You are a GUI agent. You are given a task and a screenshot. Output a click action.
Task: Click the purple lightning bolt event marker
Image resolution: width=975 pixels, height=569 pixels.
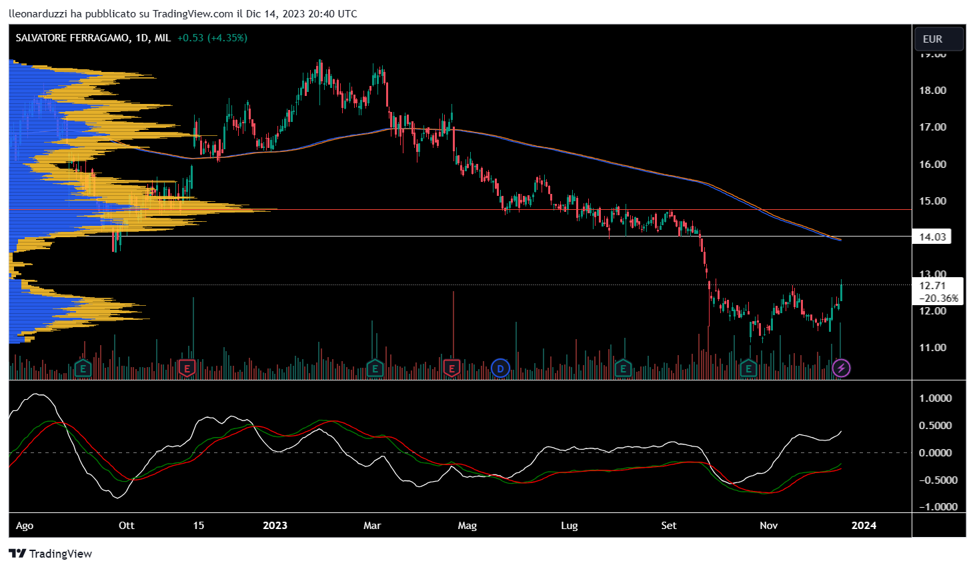point(841,368)
